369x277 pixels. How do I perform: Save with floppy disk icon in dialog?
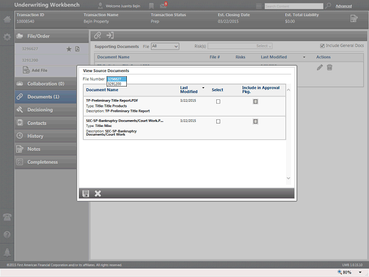coord(86,194)
